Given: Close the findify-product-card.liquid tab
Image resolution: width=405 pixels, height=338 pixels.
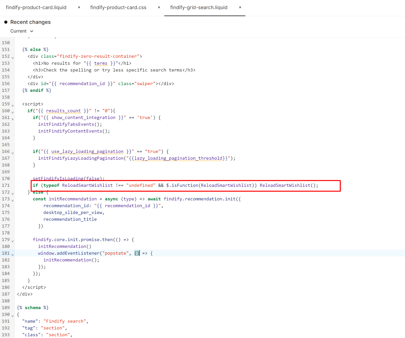Looking at the screenshot, I should click(x=79, y=7).
